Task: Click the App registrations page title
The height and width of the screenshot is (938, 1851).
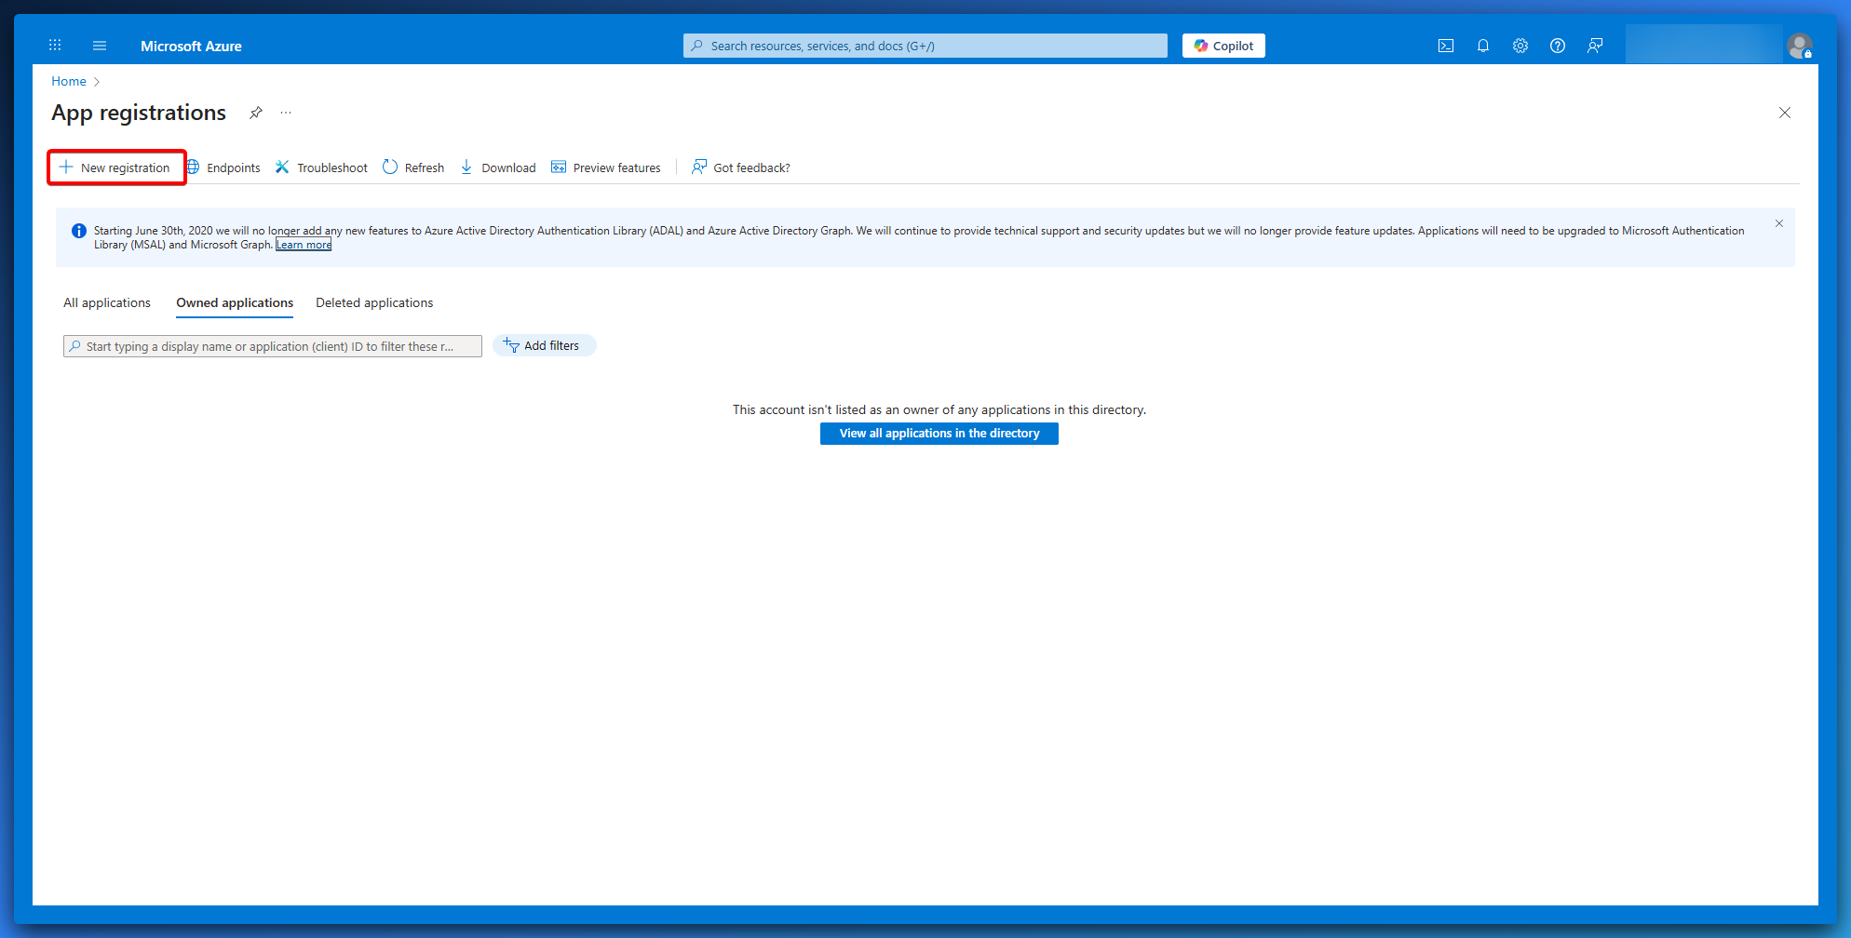Action: (x=139, y=113)
